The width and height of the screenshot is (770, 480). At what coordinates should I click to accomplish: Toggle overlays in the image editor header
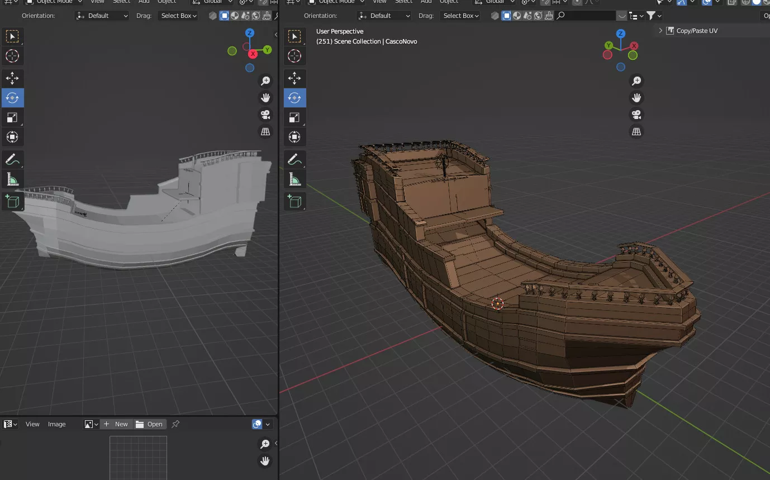click(257, 424)
